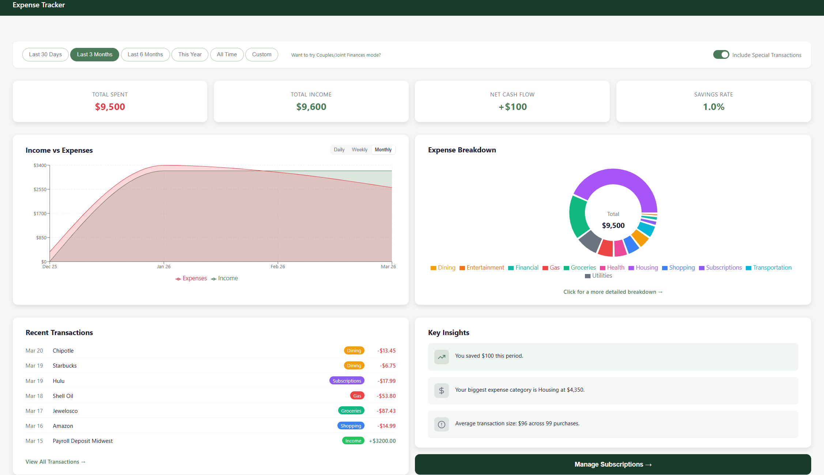Select the Last 30 Days filter
The width and height of the screenshot is (824, 475).
(45, 54)
